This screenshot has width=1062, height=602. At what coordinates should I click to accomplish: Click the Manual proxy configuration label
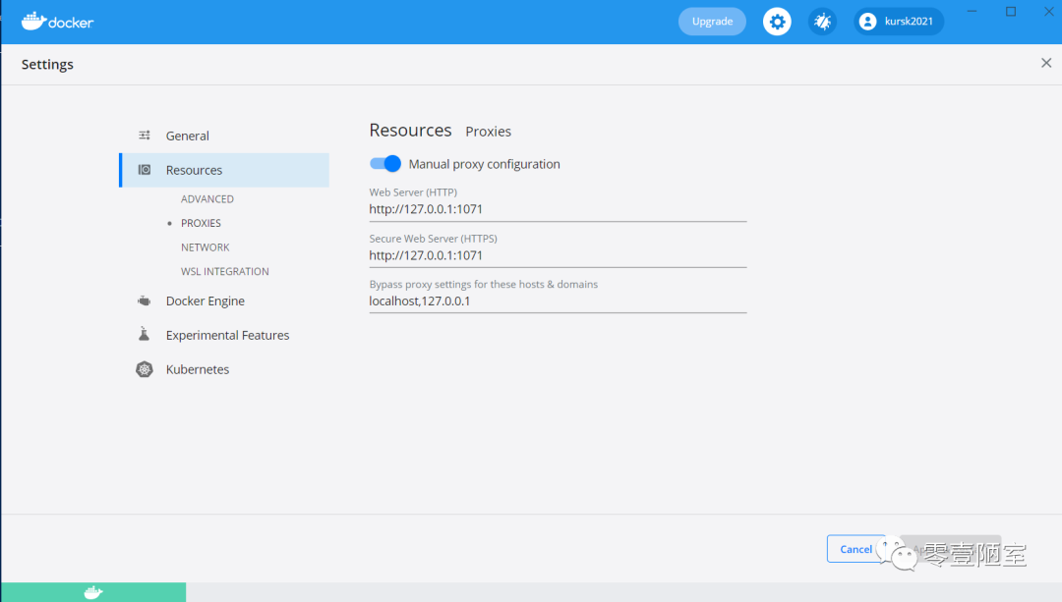pyautogui.click(x=484, y=164)
